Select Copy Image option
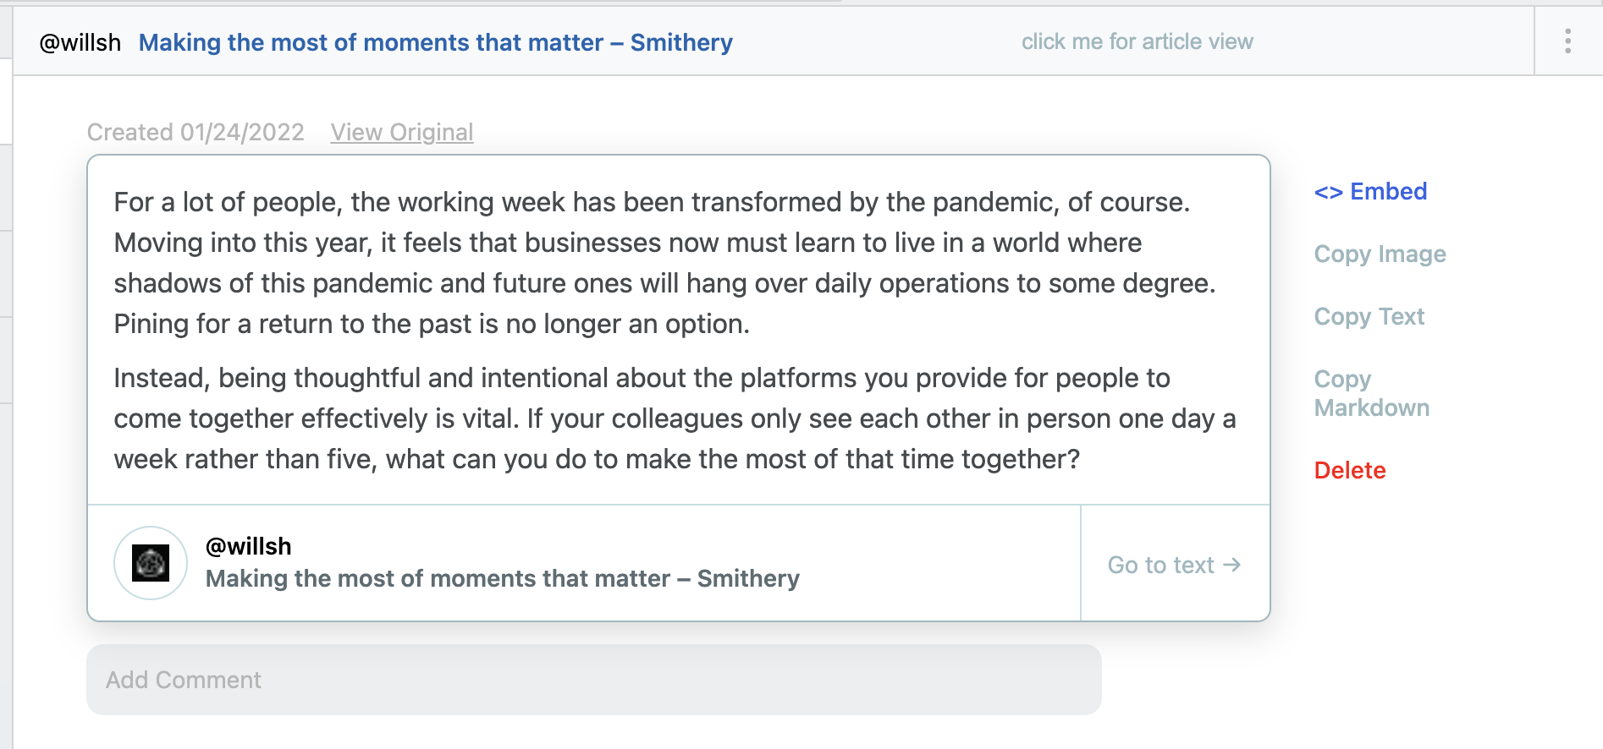The image size is (1603, 749). (x=1380, y=254)
